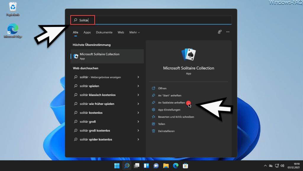The width and height of the screenshot is (303, 171).
Task: Expand arrow next to 'solitär wie früher spielen'
Action: (x=138, y=104)
